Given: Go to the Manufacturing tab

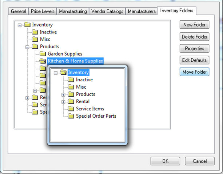Looking at the screenshot, I should pos(73,11).
